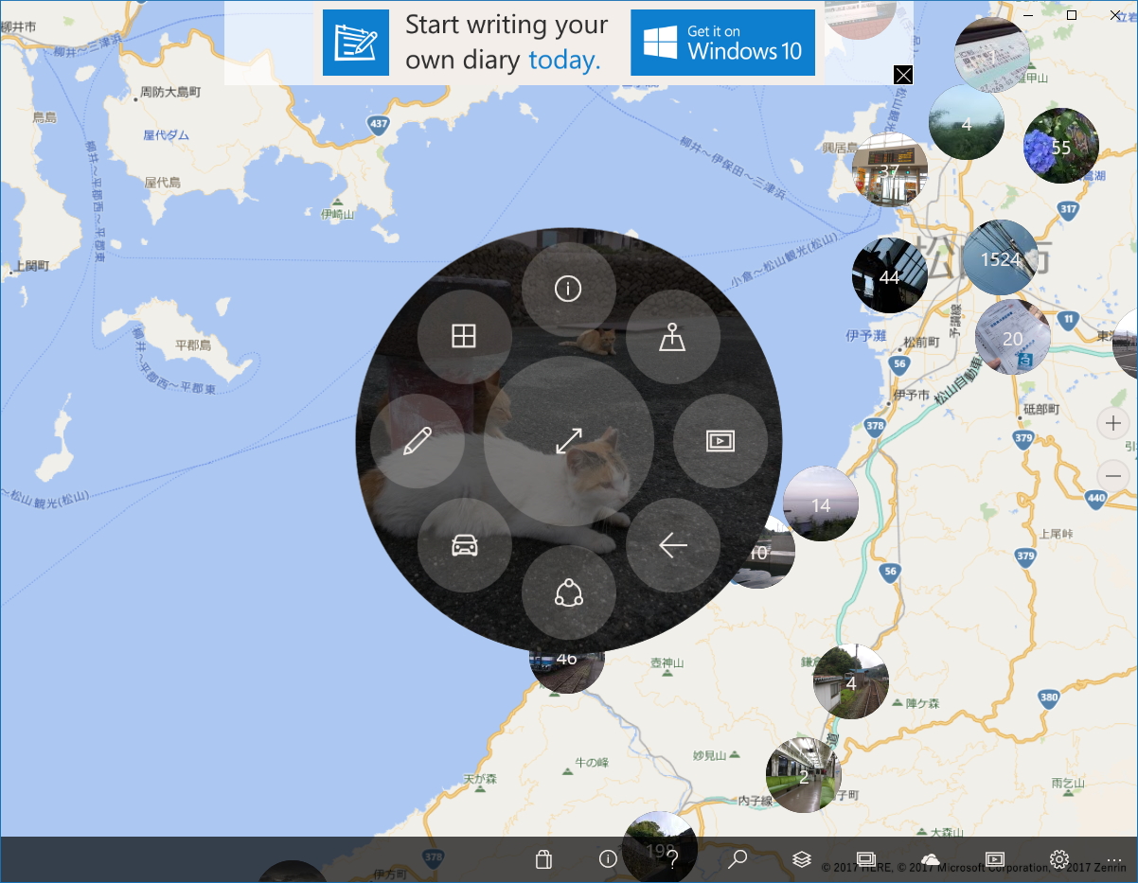Image resolution: width=1138 pixels, height=883 pixels.
Task: Open settings gear in bottom bar
Action: 1058,859
